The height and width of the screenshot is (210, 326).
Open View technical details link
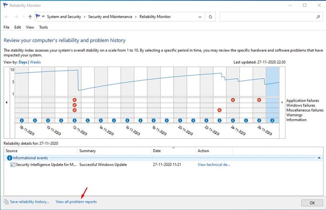(214, 165)
